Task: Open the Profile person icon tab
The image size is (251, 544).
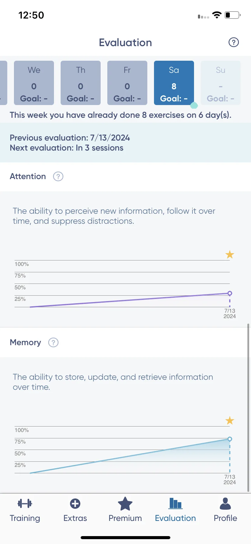Action: (x=225, y=510)
